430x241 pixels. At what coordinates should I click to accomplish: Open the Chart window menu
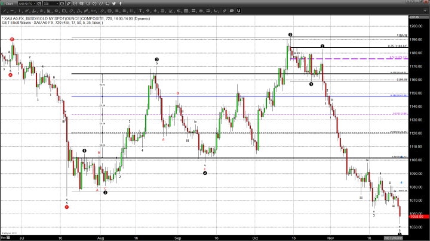click(x=7, y=4)
